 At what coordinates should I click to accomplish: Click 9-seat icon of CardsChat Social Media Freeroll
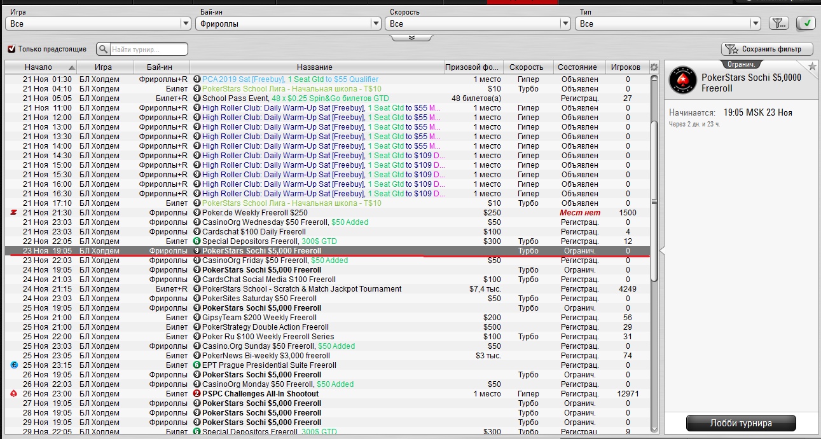pos(197,280)
